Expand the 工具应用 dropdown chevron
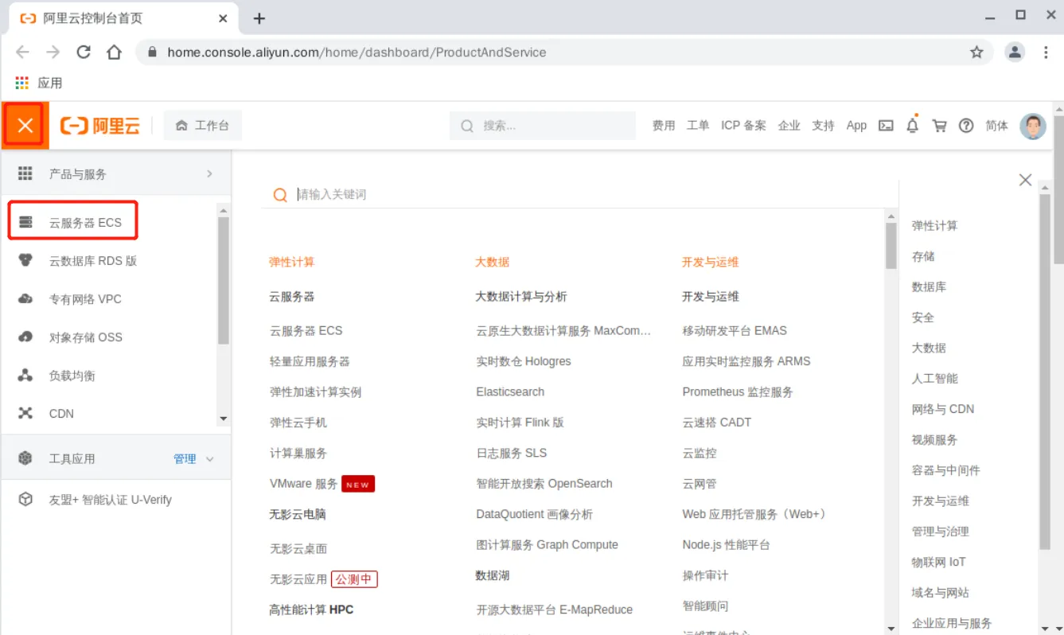The image size is (1064, 635). pyautogui.click(x=210, y=458)
